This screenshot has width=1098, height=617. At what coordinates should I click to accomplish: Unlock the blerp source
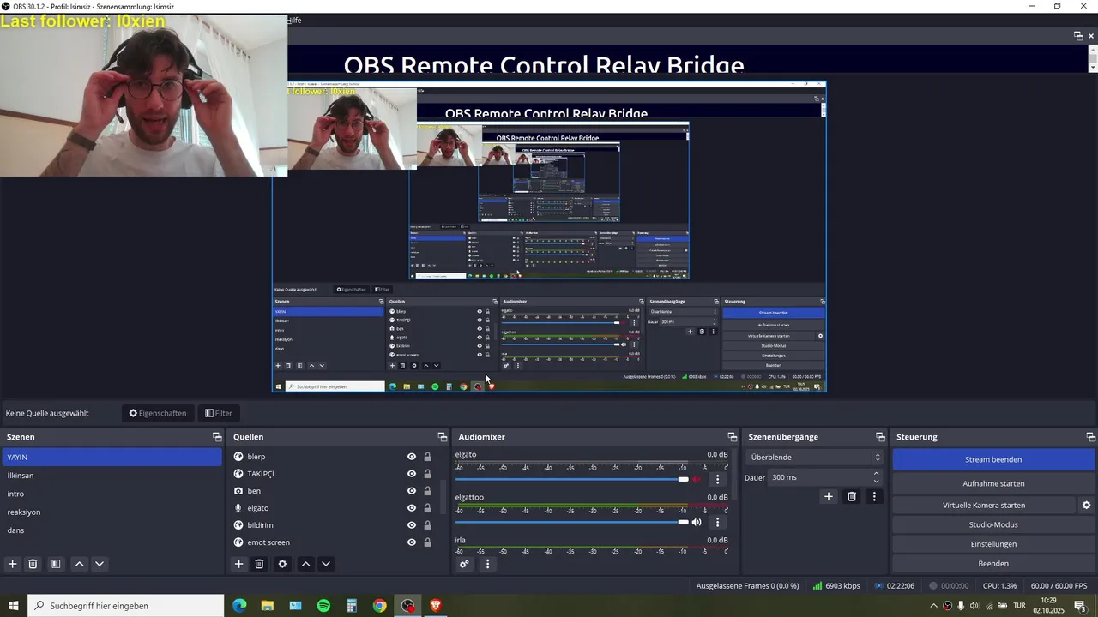coord(428,457)
